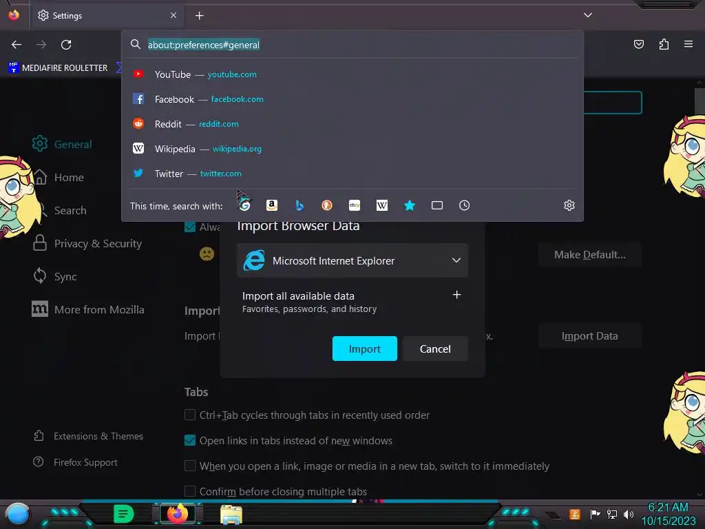Open More from Mozilla category
Viewport: 705px width, 529px height.
coord(88,309)
